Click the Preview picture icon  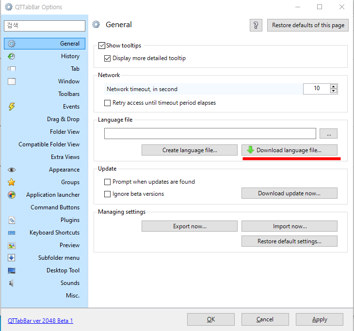(x=12, y=246)
